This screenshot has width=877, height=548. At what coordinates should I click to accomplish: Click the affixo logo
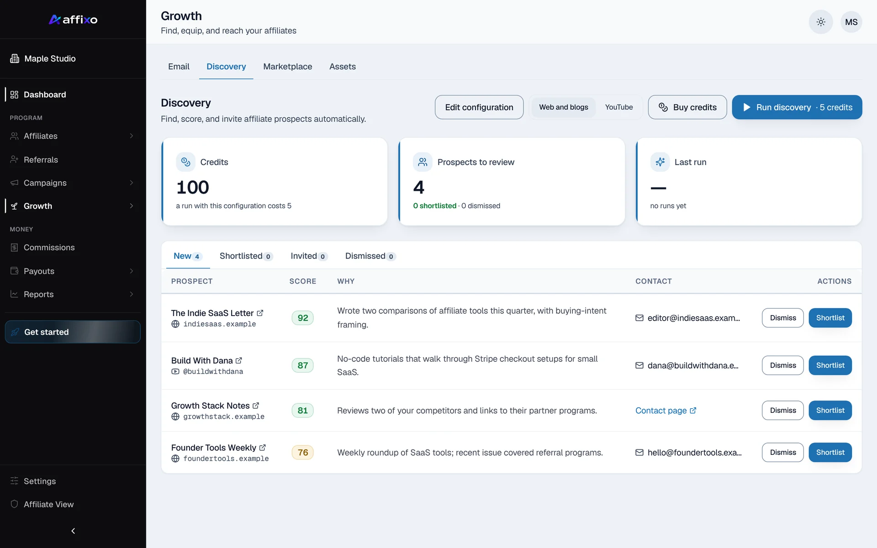(73, 20)
